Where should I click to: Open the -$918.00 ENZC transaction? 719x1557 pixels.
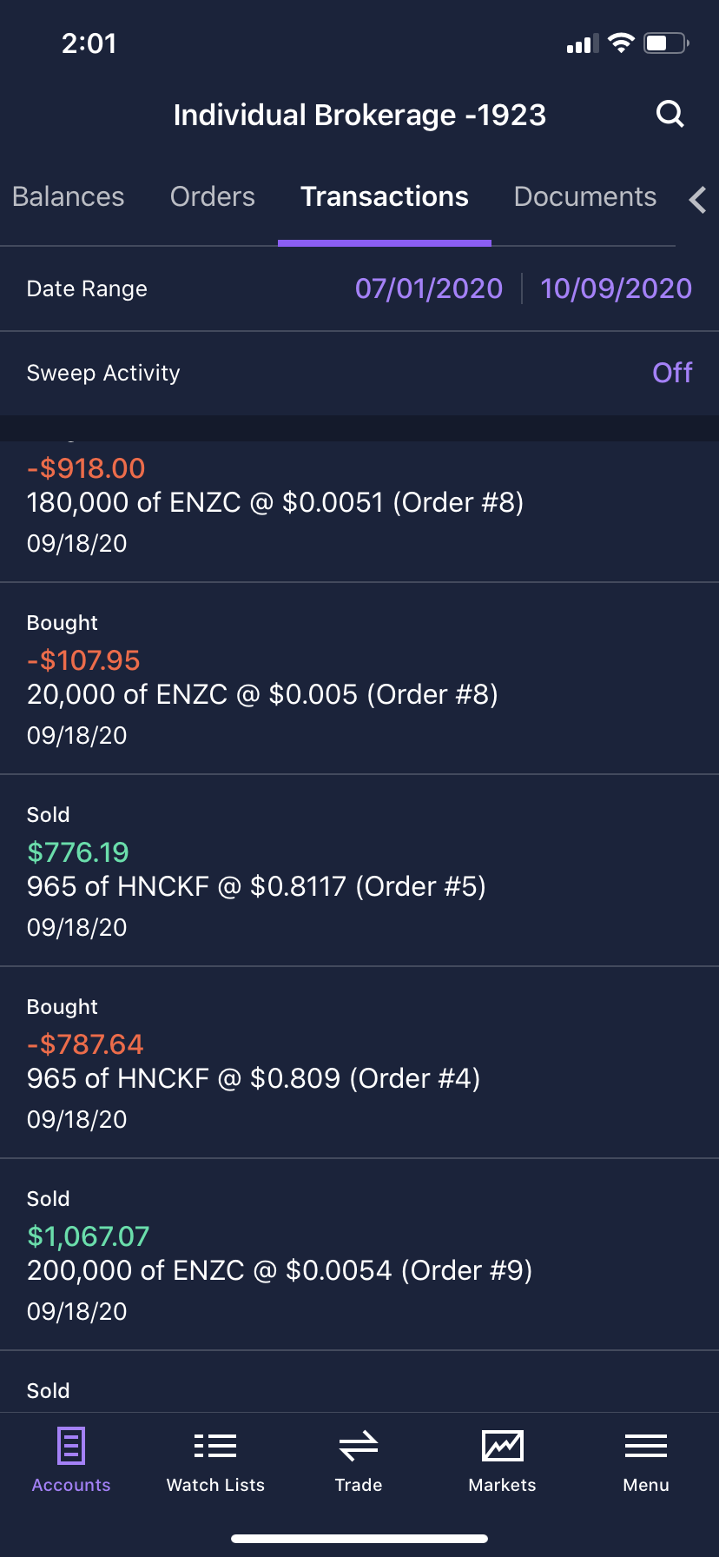pos(359,504)
